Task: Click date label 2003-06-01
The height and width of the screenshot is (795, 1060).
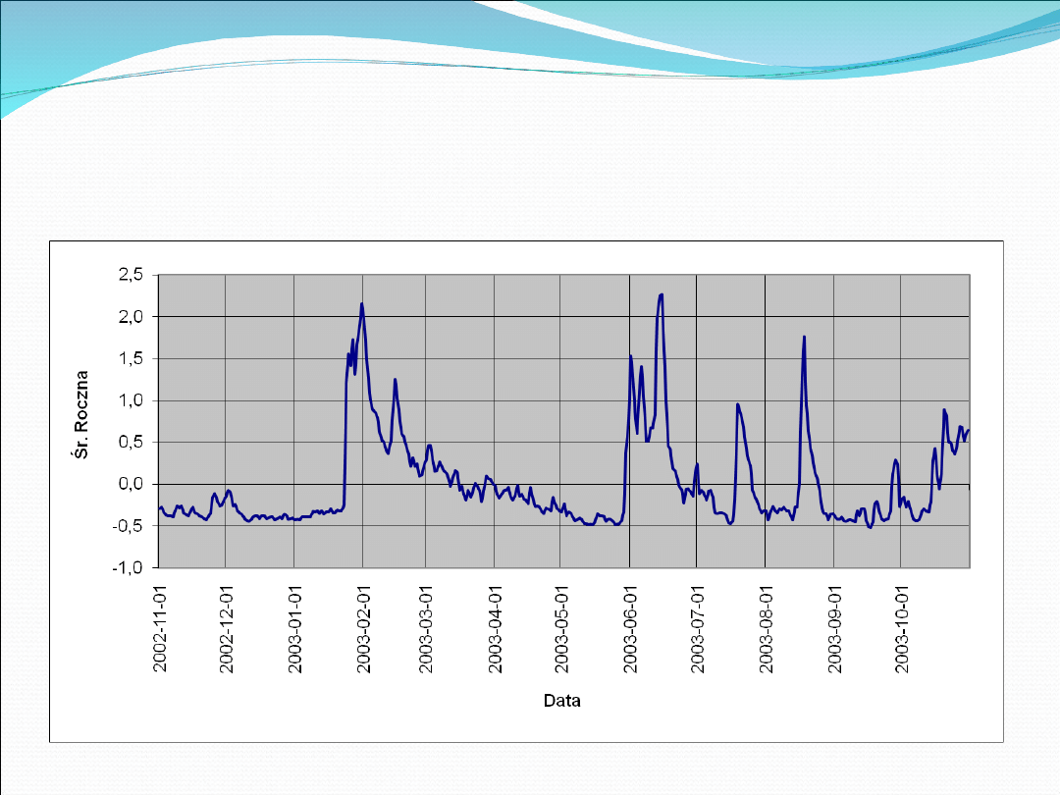Action: [x=630, y=629]
